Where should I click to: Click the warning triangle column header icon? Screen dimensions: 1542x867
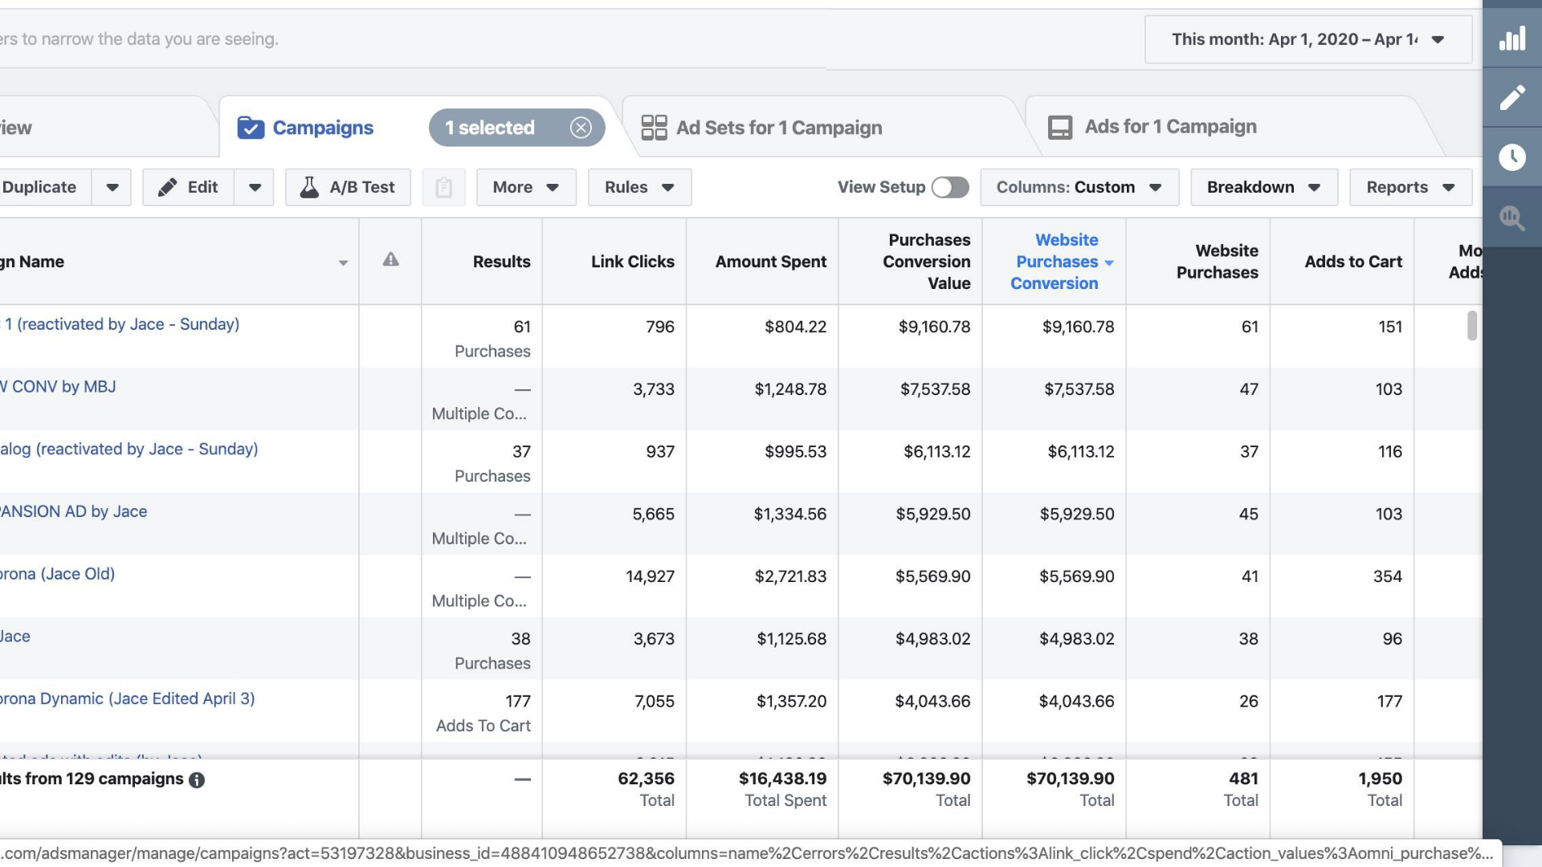(390, 259)
